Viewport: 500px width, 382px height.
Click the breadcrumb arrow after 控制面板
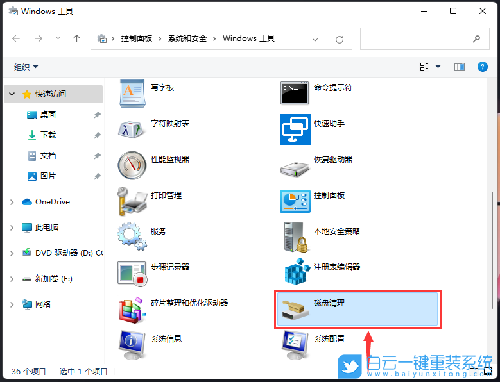point(160,39)
